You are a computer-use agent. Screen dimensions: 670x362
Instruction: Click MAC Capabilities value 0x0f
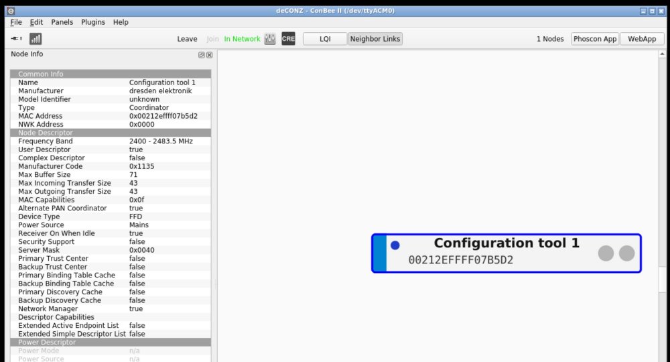137,200
